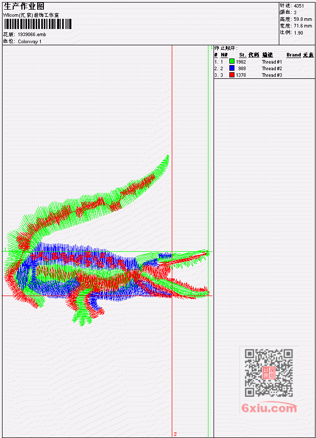Select the stitch count value '4351'

point(299,6)
